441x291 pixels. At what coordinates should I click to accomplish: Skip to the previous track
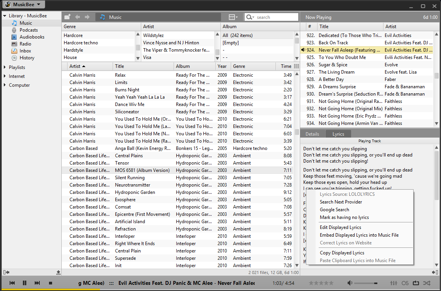coord(12,283)
